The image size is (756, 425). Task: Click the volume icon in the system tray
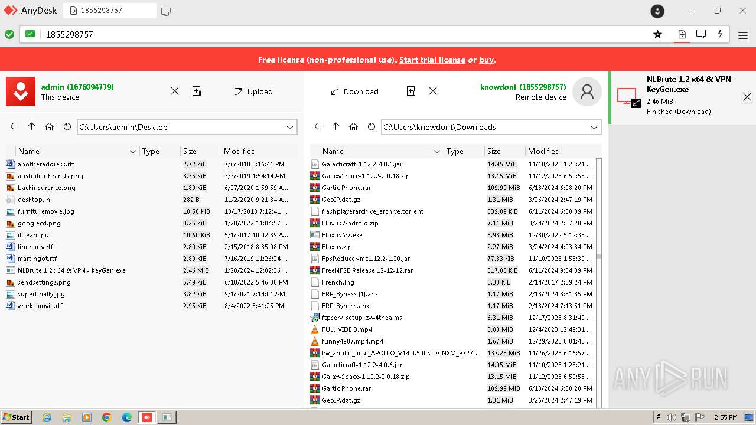[672, 417]
